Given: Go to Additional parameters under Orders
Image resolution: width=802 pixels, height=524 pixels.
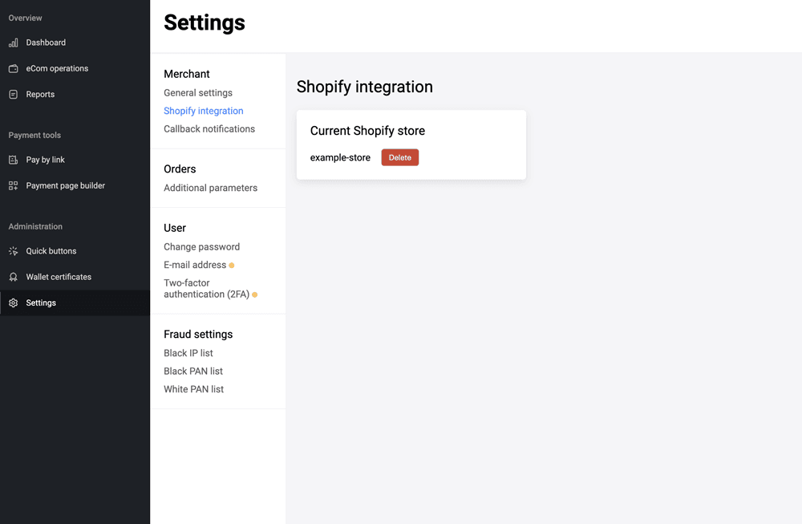Looking at the screenshot, I should (210, 188).
